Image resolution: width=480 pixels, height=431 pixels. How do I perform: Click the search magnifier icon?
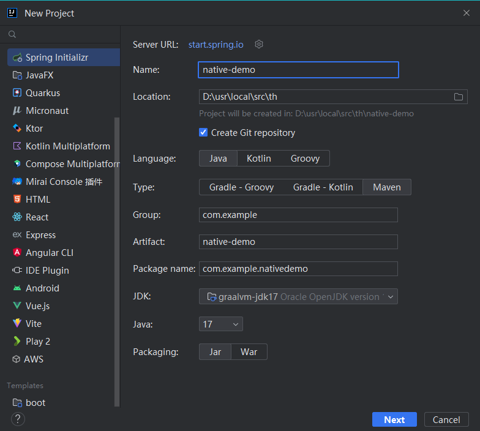point(12,34)
